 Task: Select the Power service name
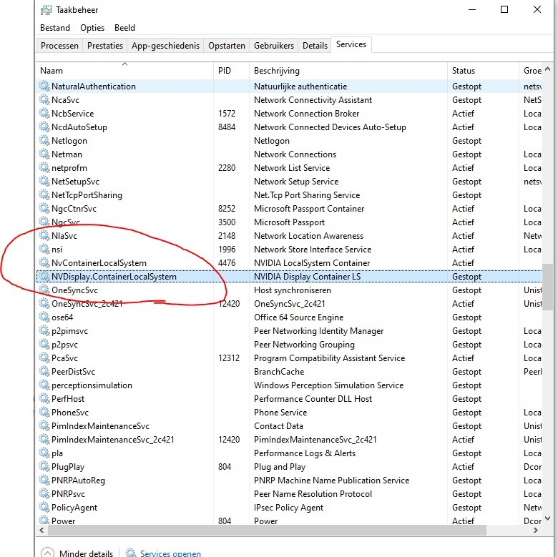[x=63, y=521]
